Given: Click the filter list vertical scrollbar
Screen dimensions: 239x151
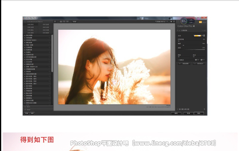Looking at the screenshot, I should 52,53.
